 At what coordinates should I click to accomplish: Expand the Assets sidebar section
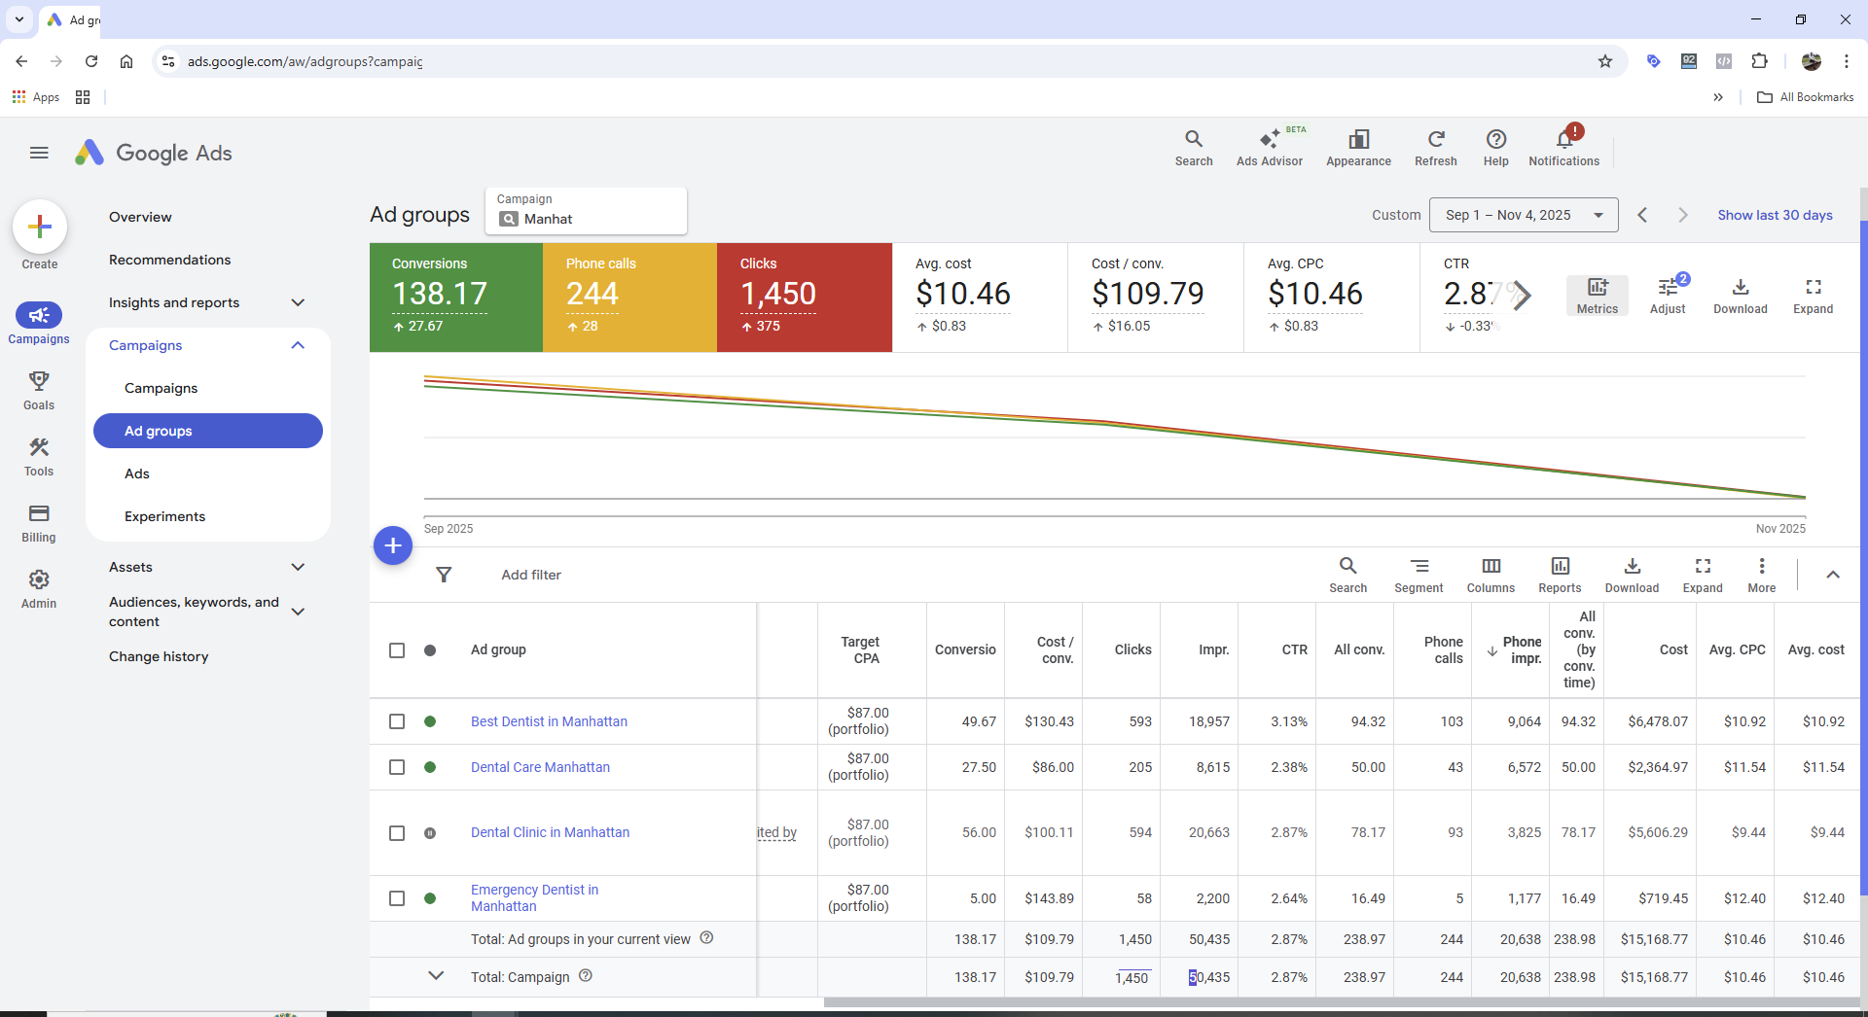pos(298,567)
